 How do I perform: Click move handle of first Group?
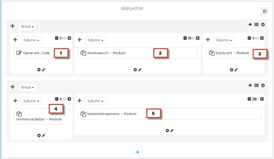(x=13, y=26)
